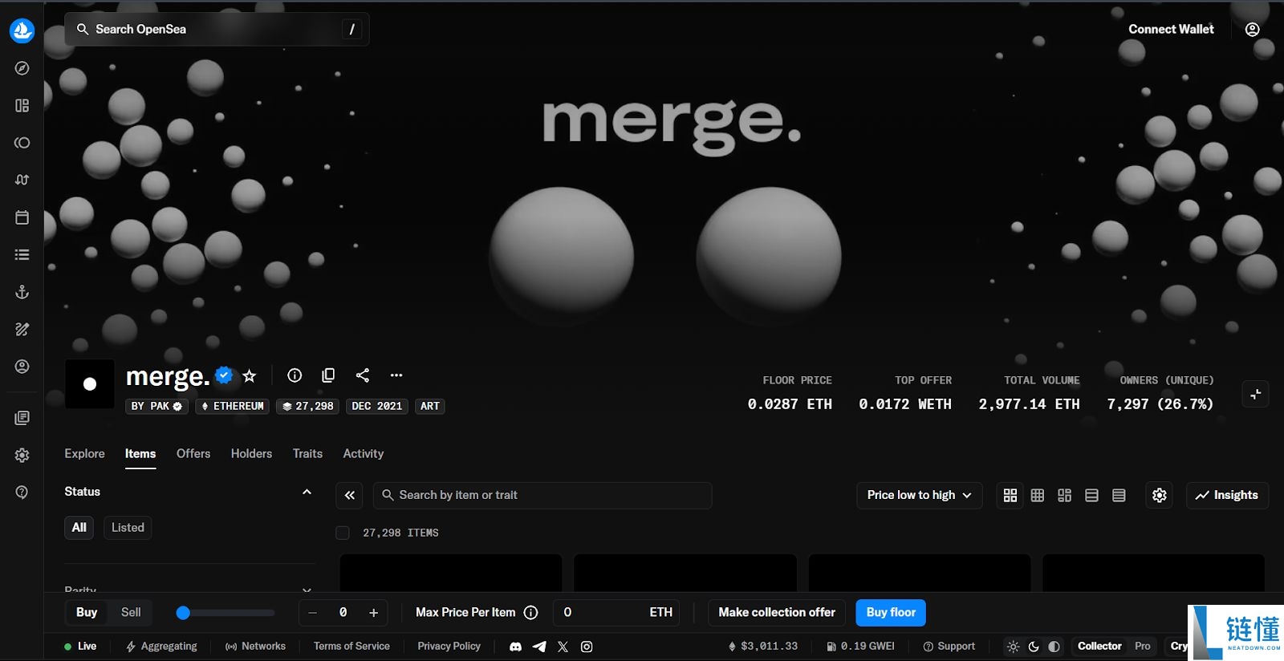Switch to the compact table view
Image resolution: width=1284 pixels, height=661 pixels.
tap(1119, 496)
